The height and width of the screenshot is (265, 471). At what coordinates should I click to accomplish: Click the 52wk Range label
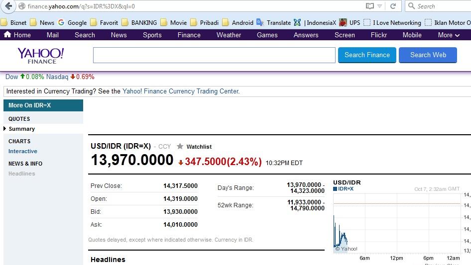[x=235, y=205]
